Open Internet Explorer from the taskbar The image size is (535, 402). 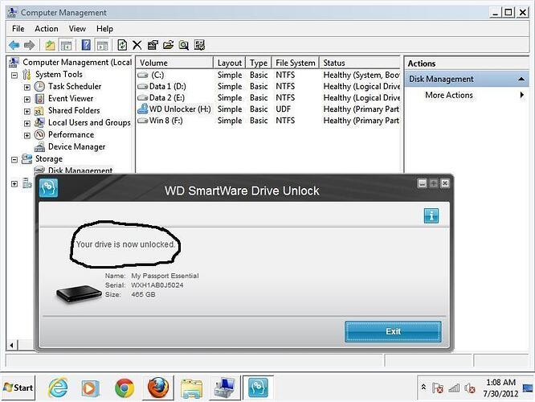coord(58,388)
